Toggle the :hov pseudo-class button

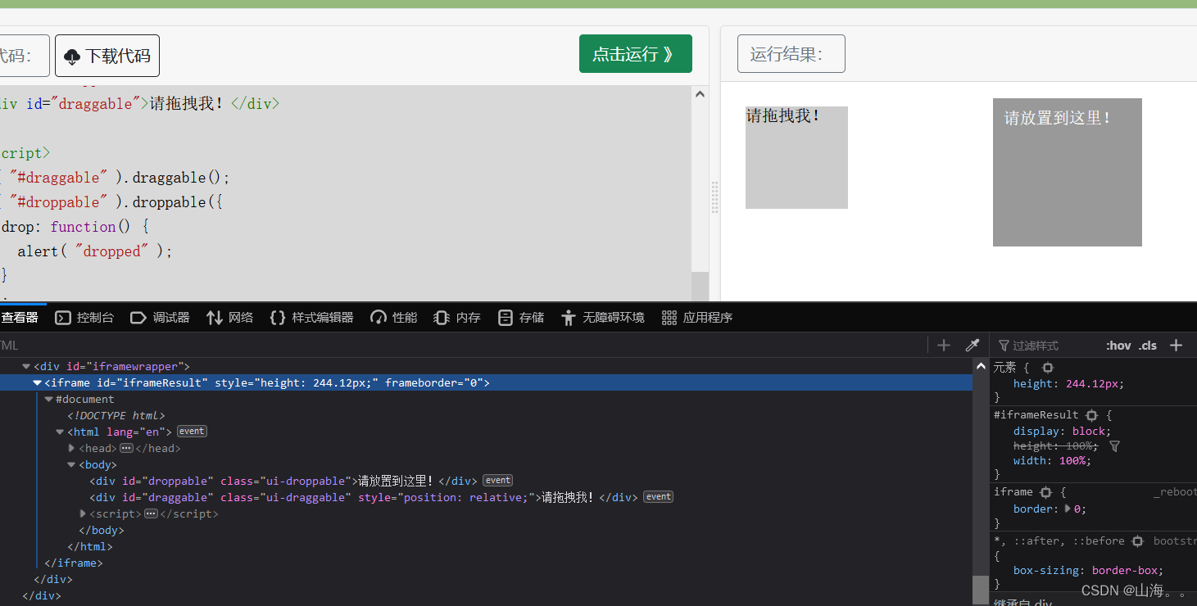click(1118, 345)
